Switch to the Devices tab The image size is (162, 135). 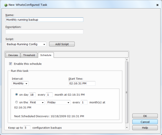tap(13, 55)
